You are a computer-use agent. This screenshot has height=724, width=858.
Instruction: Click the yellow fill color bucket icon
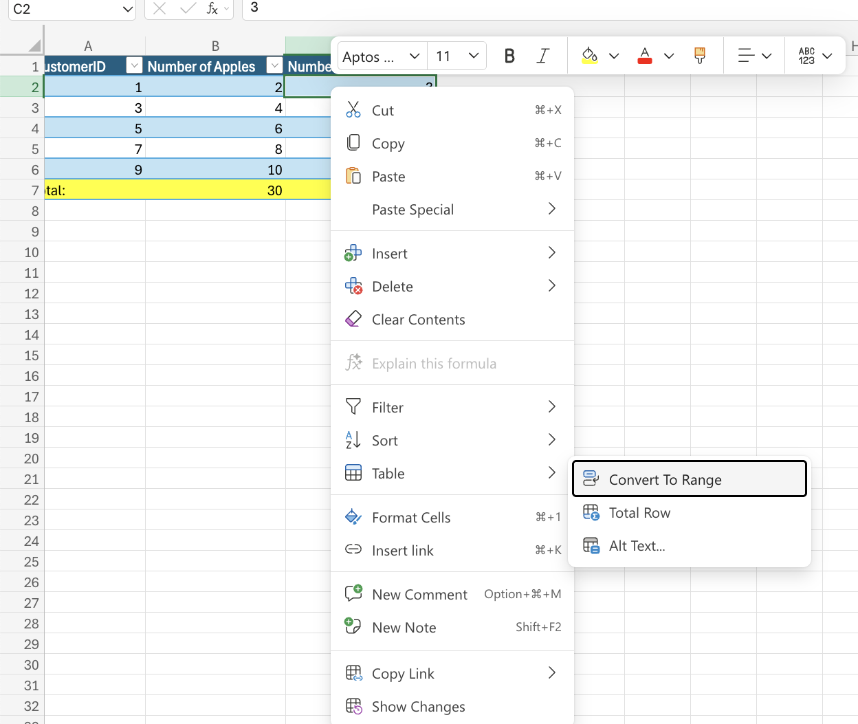pos(589,56)
